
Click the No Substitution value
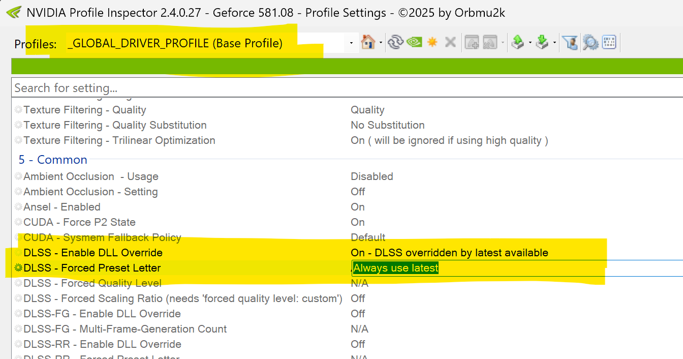tap(387, 125)
